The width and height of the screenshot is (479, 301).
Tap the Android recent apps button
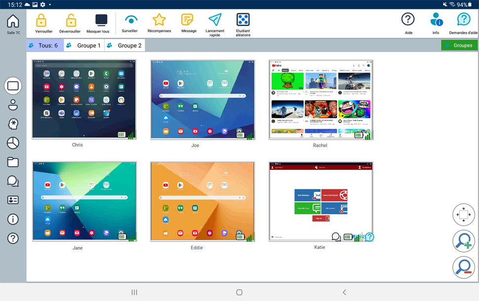(134, 292)
